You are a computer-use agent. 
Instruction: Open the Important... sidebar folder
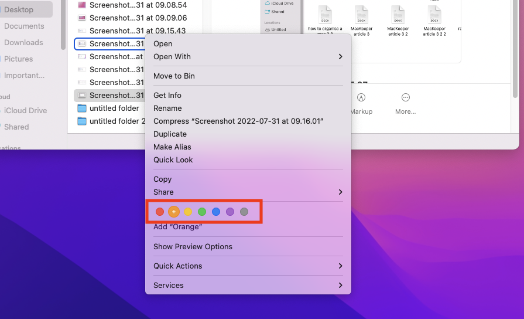pos(24,75)
